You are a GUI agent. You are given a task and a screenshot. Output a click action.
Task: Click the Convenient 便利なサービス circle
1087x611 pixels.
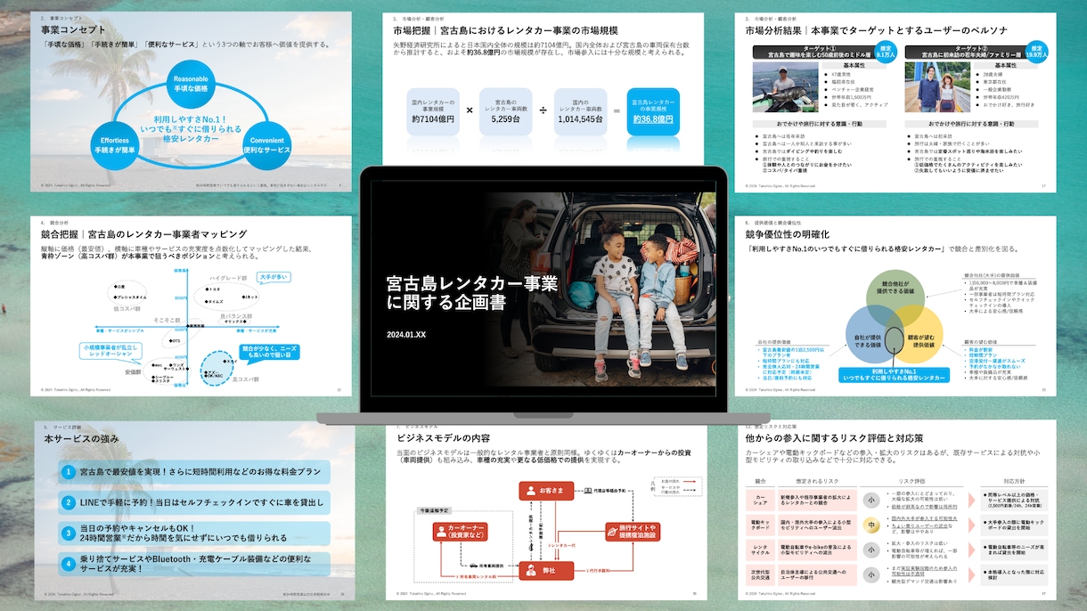pyautogui.click(x=266, y=145)
